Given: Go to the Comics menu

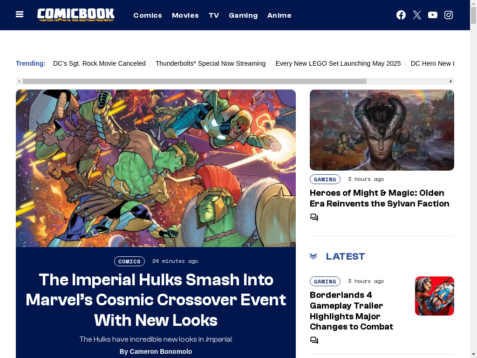Looking at the screenshot, I should pos(148,15).
